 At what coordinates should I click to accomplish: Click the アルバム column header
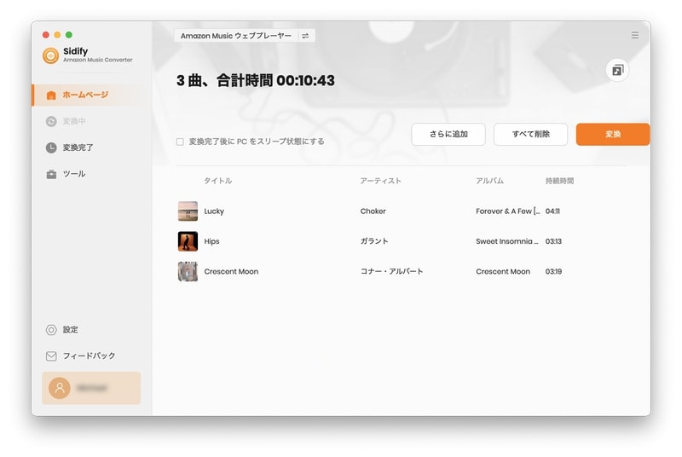point(489,181)
